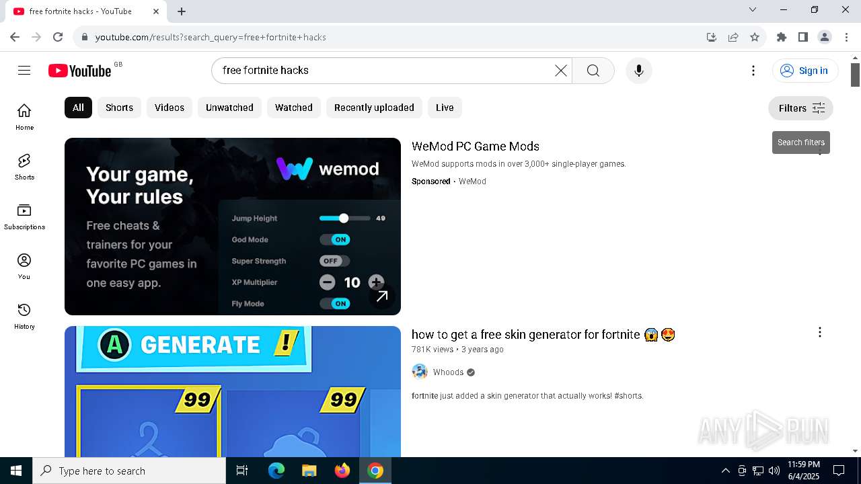Select the Unwatched filter chip

coord(229,108)
